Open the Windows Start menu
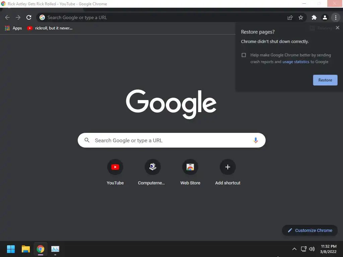Image resolution: width=343 pixels, height=257 pixels. coord(11,249)
